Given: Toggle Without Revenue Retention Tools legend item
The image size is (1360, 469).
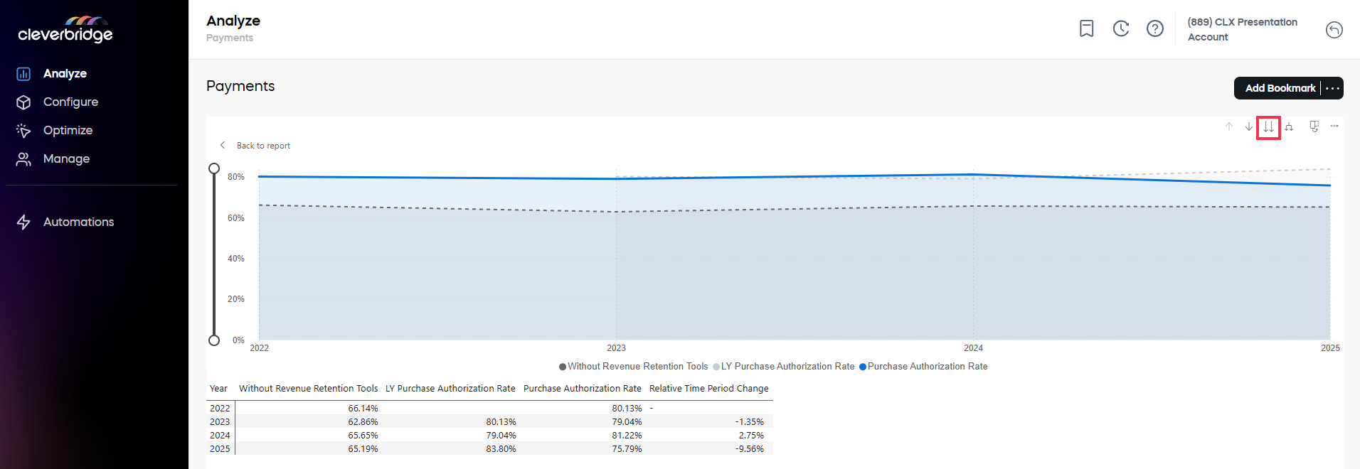Looking at the screenshot, I should pyautogui.click(x=637, y=367).
